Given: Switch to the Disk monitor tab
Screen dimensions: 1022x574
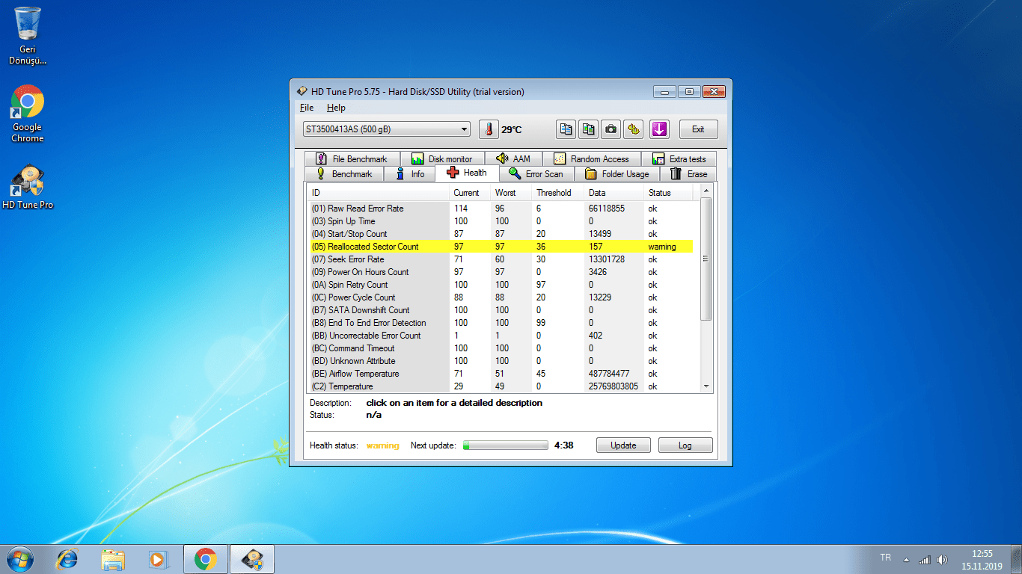Looking at the screenshot, I should click(x=442, y=159).
